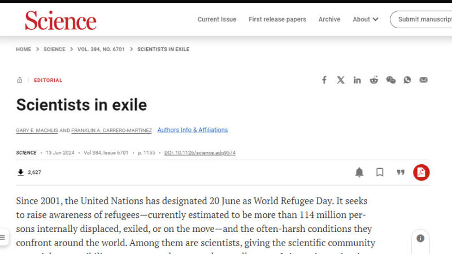452x254 pixels.
Task: Open author Gary E. Machlis
Action: (37, 130)
